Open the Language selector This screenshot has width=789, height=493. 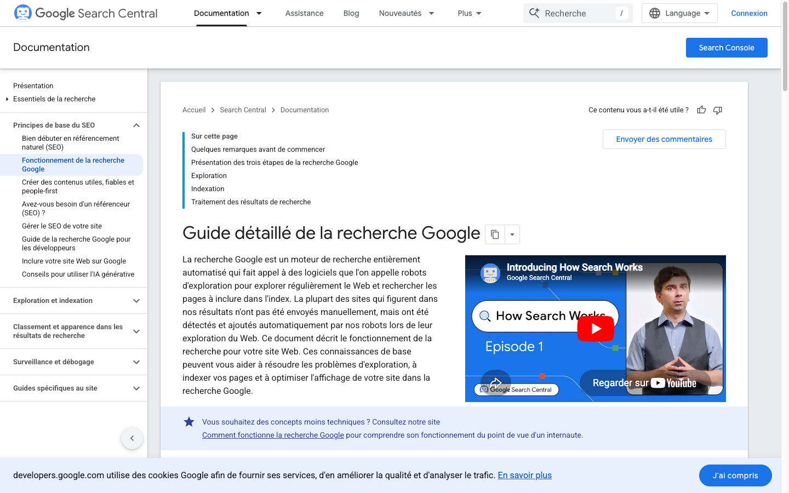[x=679, y=13]
